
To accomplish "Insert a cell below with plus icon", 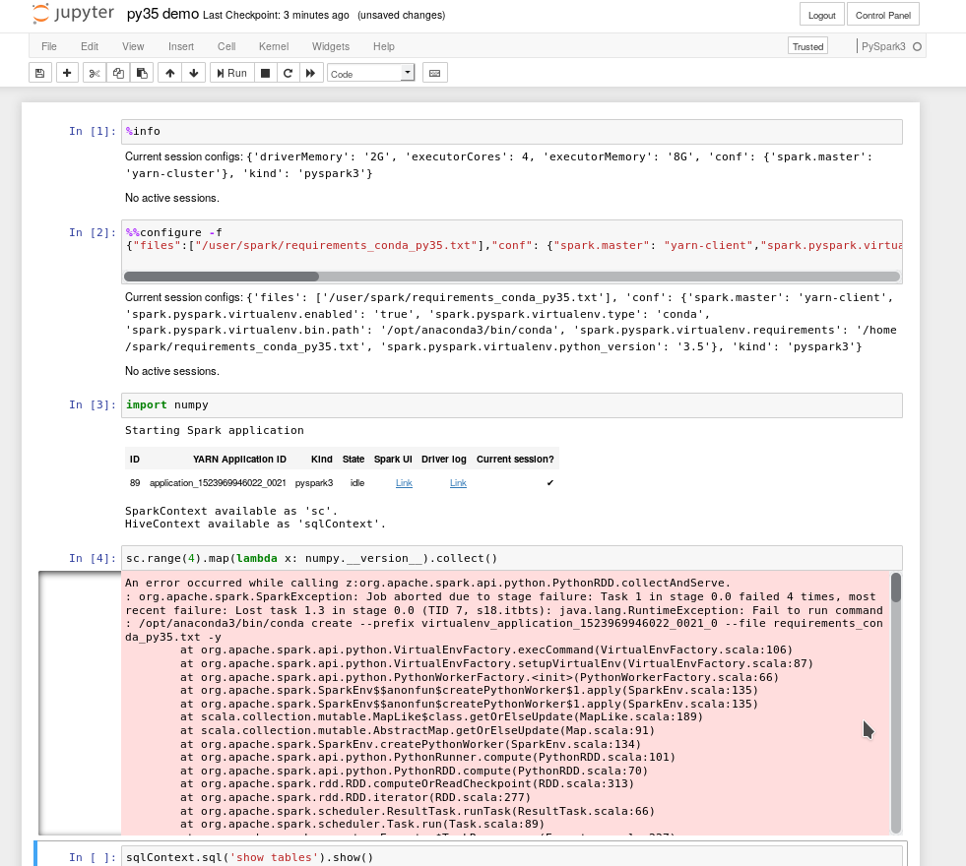I will pyautogui.click(x=67, y=73).
